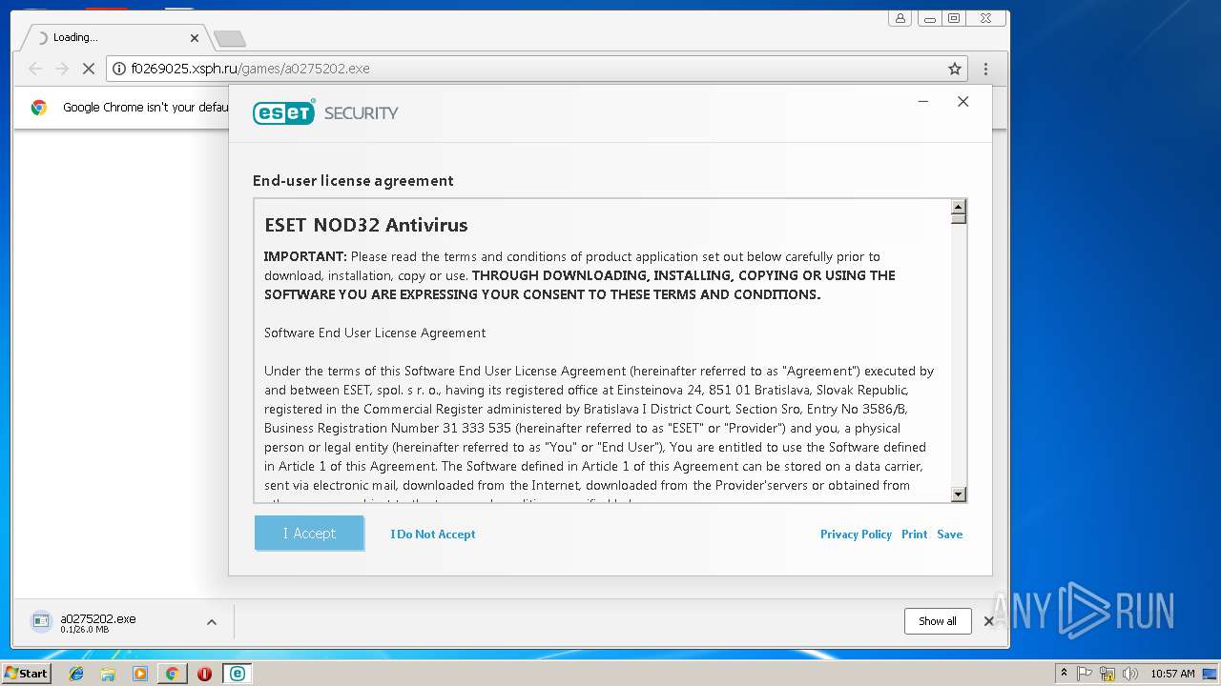Click the license scrollbar up arrow
The image size is (1221, 686).
959,207
